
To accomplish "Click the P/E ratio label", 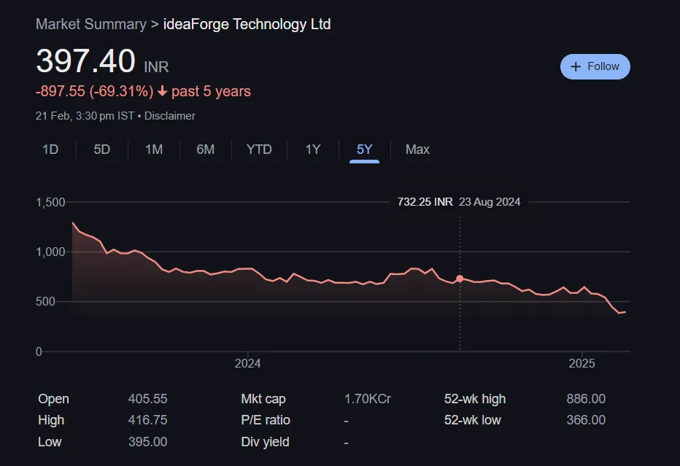I will 266,420.
